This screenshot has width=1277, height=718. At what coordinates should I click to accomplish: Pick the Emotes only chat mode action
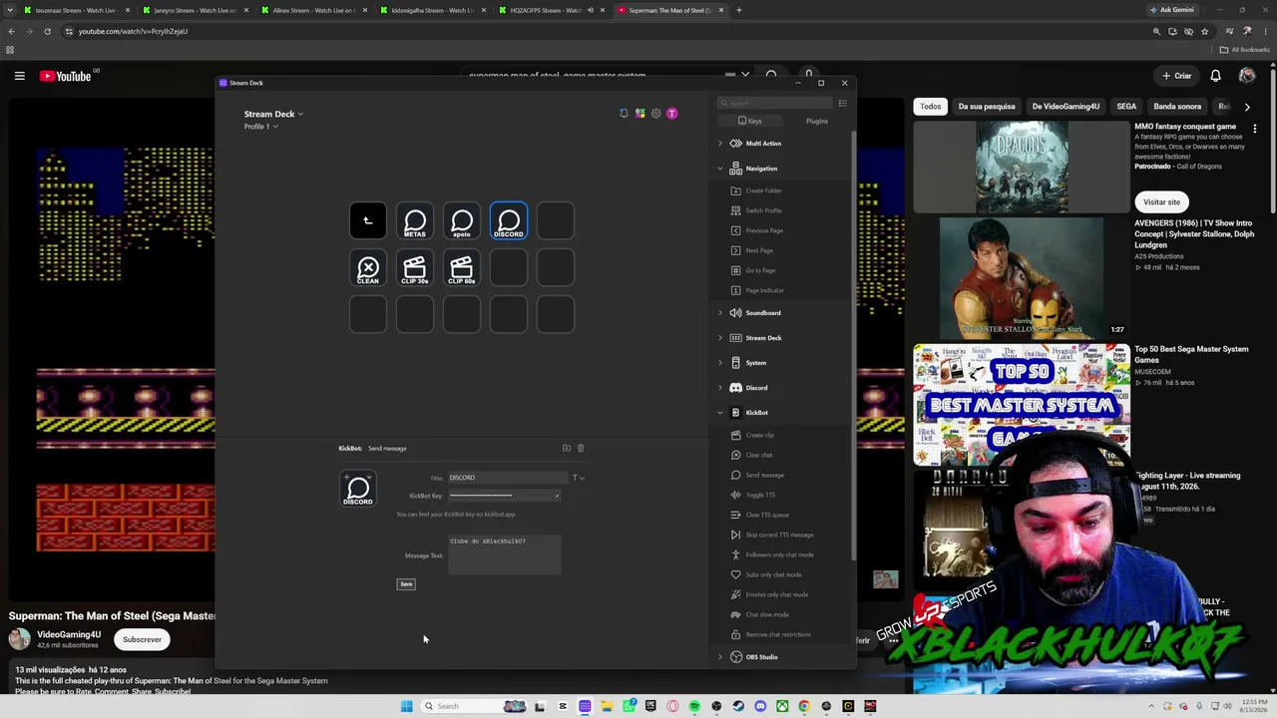776,594
